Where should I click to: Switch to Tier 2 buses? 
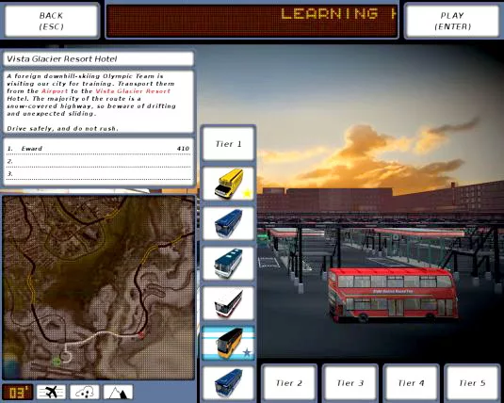pos(289,382)
